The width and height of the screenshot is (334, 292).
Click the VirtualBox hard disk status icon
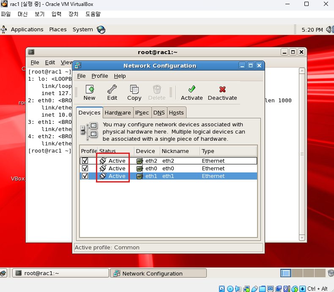pyautogui.click(x=222, y=289)
